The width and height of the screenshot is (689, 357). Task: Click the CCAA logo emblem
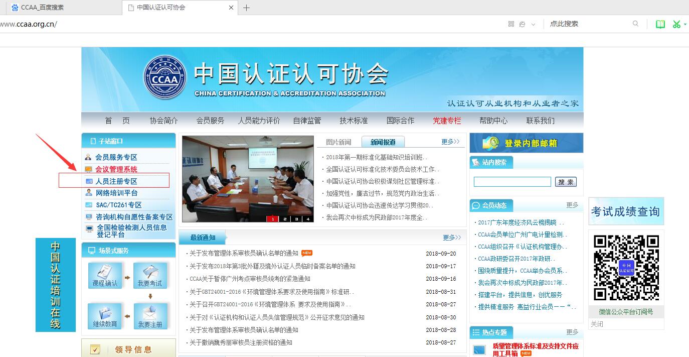coord(164,78)
